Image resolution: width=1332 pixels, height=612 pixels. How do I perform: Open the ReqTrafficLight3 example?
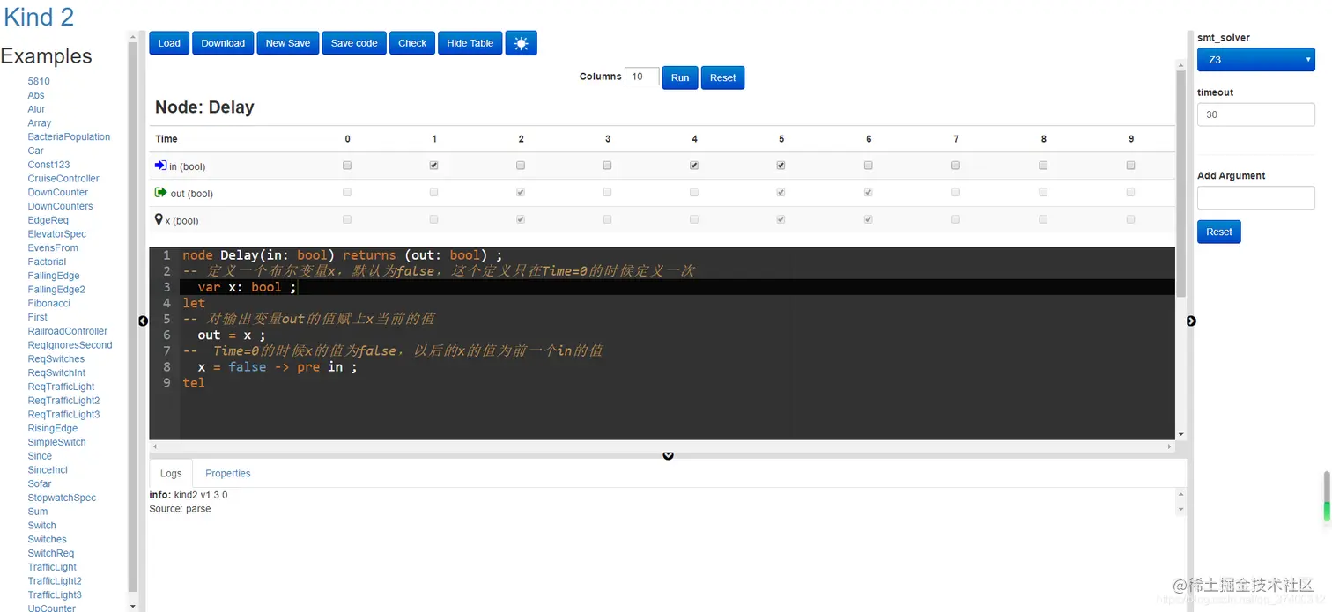coord(63,415)
